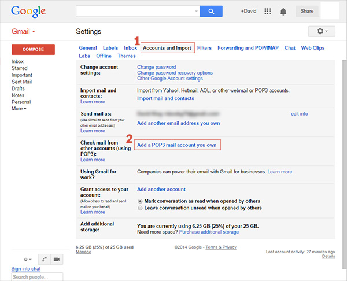Switch to the Filters tab
347x281 pixels.
pos(204,48)
